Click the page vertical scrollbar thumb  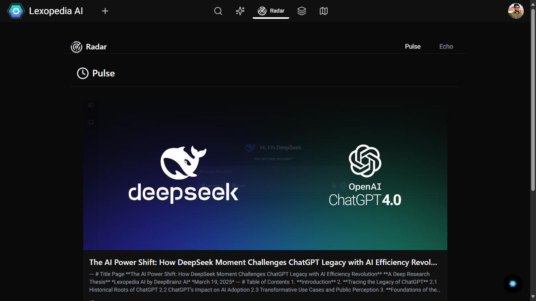coord(533,100)
